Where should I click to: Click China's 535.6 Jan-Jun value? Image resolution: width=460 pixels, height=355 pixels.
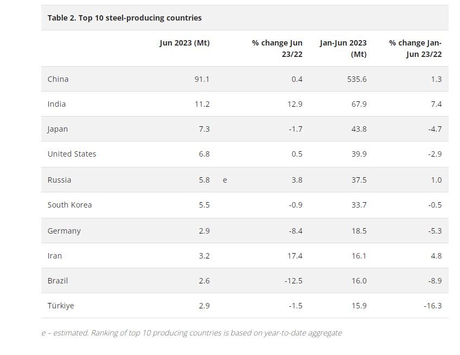357,79
